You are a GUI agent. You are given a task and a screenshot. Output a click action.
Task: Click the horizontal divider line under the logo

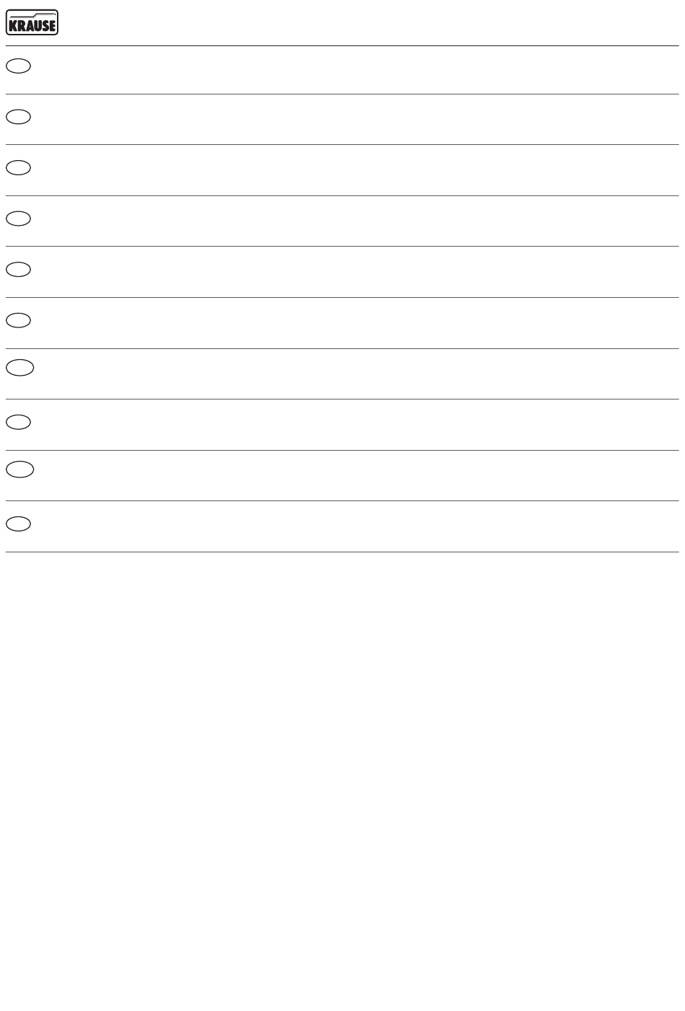[342, 45]
